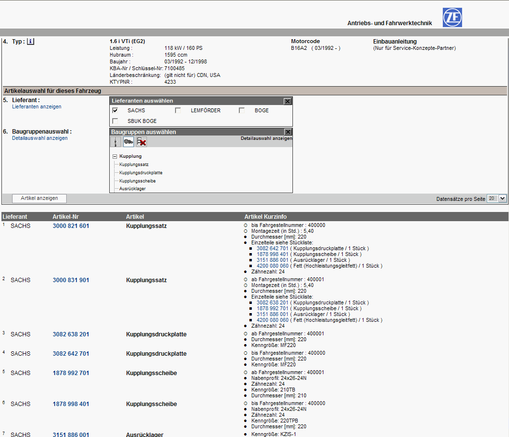Open article 3082 638 201 in Artikel-Nr column
The image size is (509, 437).
coord(71,334)
